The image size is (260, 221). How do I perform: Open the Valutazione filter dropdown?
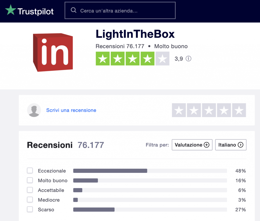[x=192, y=145]
